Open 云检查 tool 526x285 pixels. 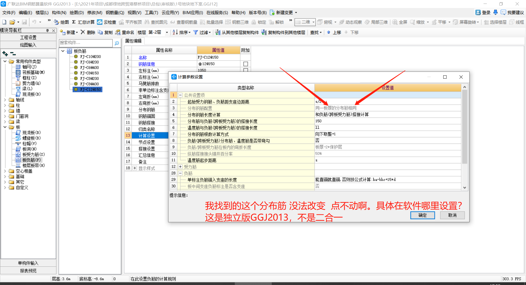tap(107, 22)
